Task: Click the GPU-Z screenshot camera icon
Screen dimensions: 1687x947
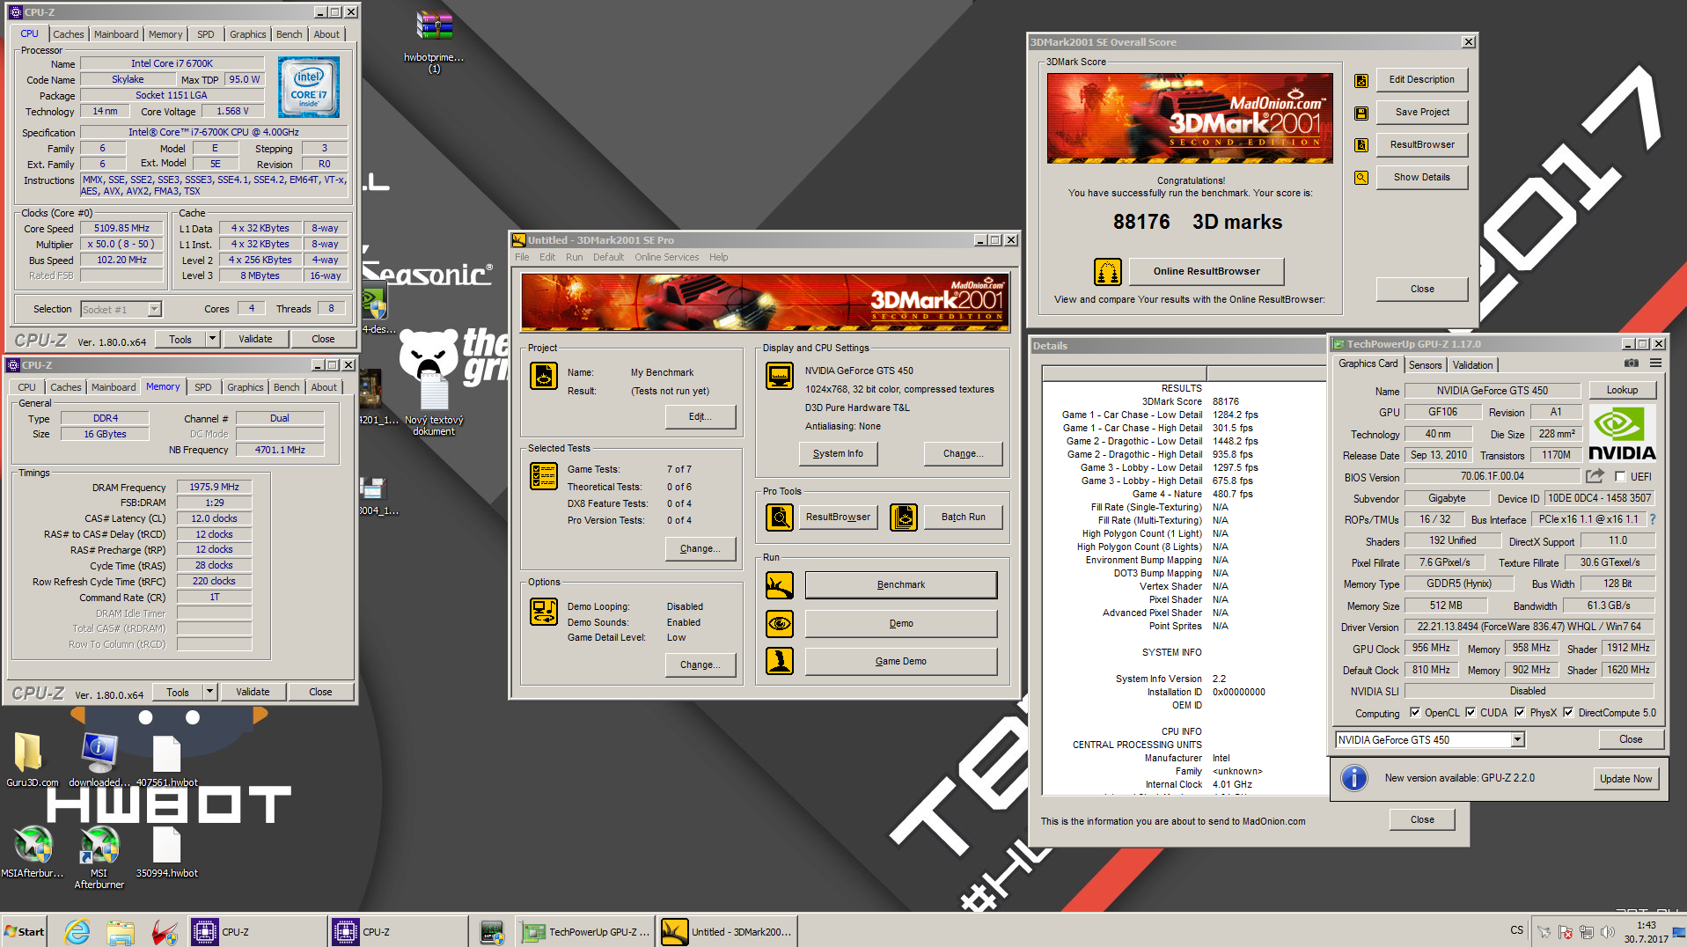Action: (1631, 363)
